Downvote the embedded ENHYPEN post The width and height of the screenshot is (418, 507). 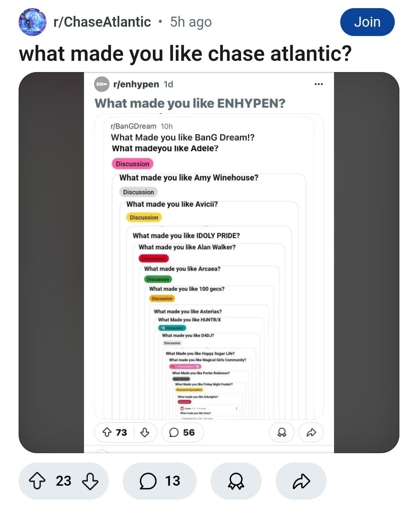(144, 432)
